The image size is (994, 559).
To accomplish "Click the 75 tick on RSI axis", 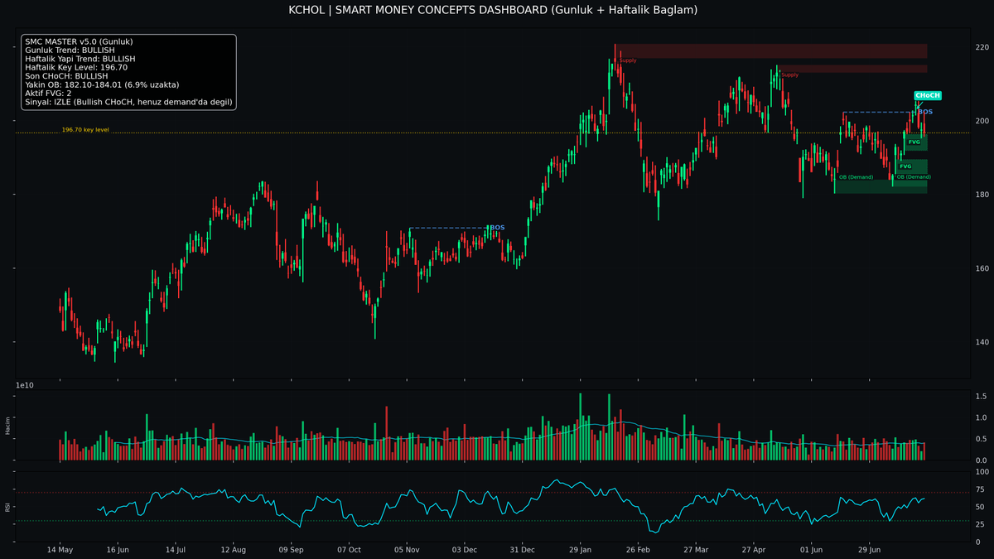I will pos(980,489).
